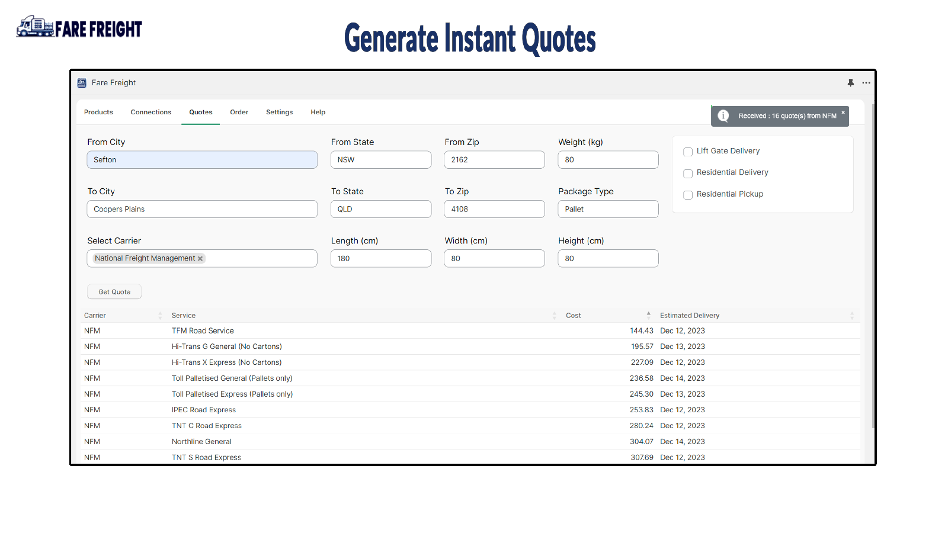Click the Fare Freight app icon in header
The image size is (948, 533).
82,83
